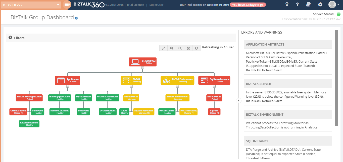Select the SqlServerInstance Critical node
343x162 pixels.
tap(214, 80)
